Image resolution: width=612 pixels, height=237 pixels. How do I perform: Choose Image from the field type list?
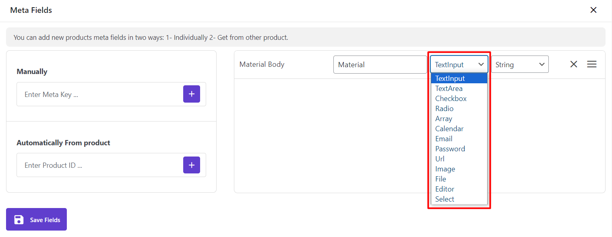445,169
